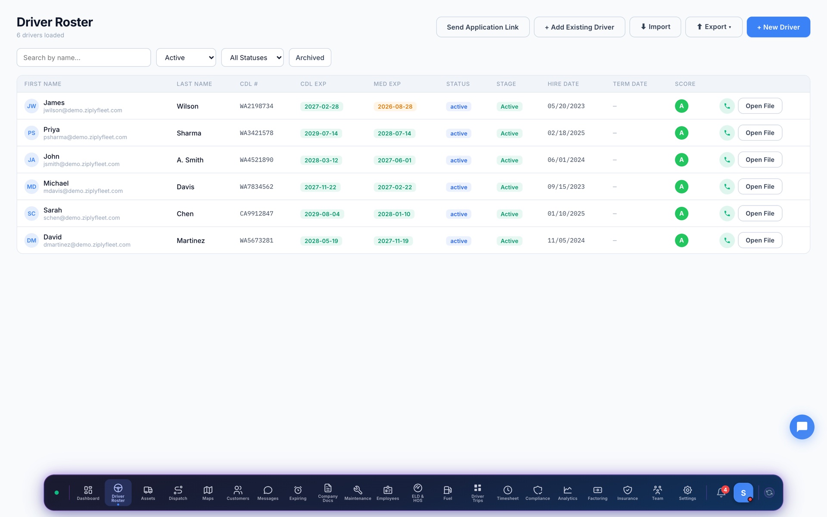
Task: Open the Maintenance wrench icon
Action: (x=358, y=492)
